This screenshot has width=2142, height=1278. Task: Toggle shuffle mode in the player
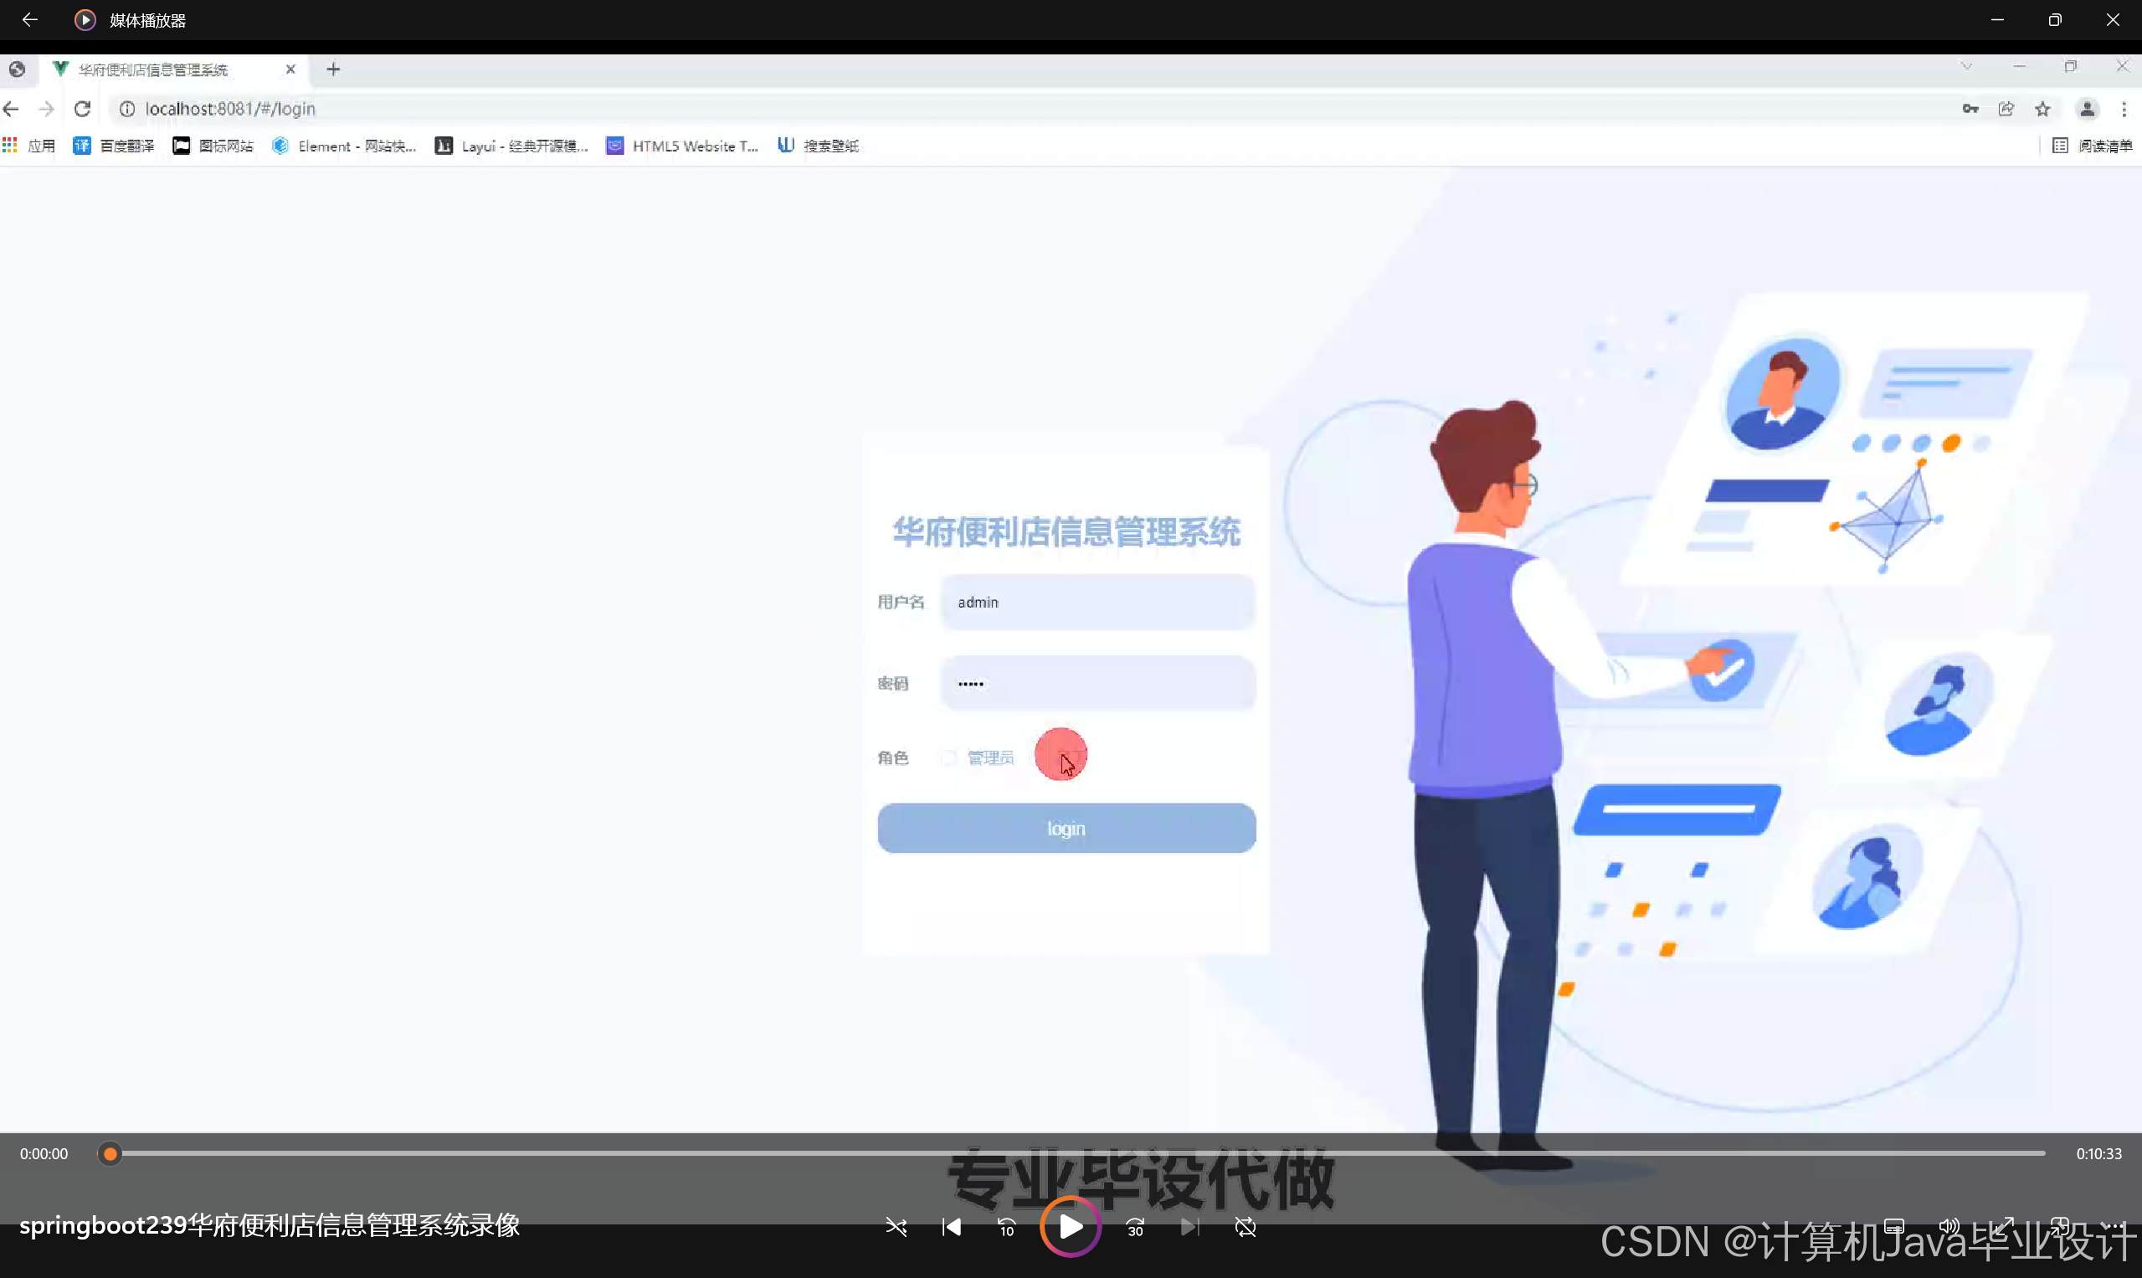(x=896, y=1227)
